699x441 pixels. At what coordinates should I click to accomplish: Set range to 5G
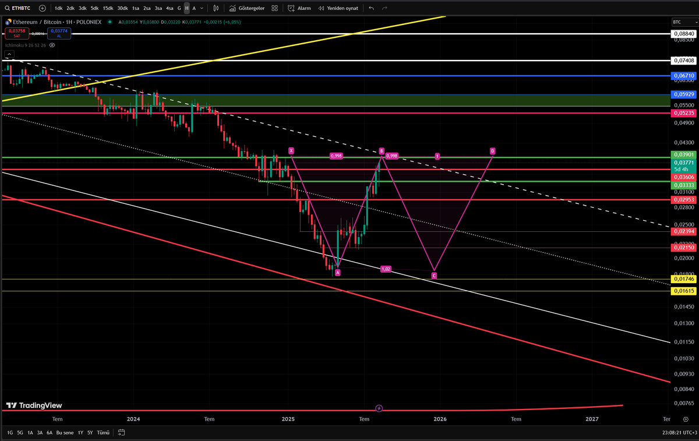point(20,433)
